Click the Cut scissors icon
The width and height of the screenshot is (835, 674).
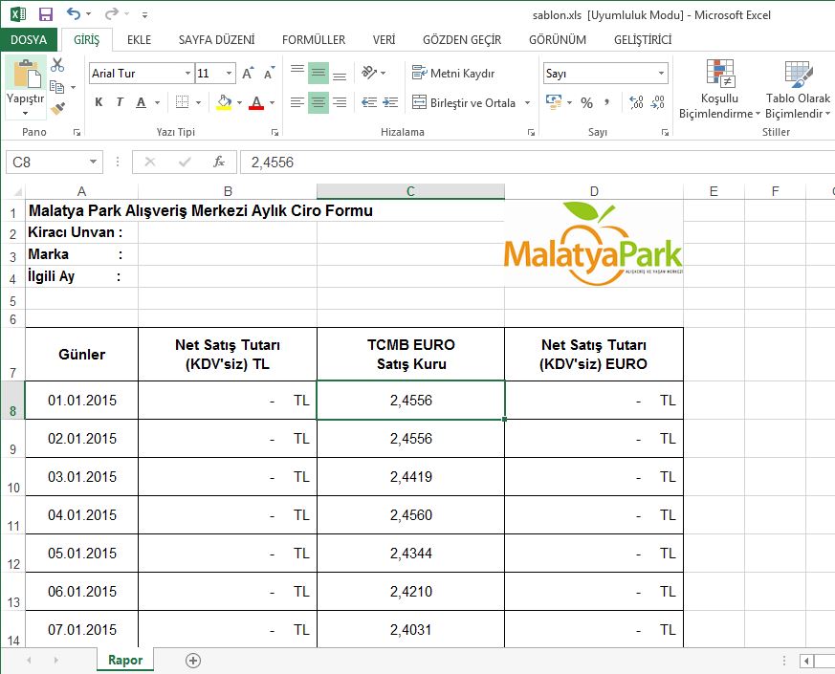click(57, 65)
